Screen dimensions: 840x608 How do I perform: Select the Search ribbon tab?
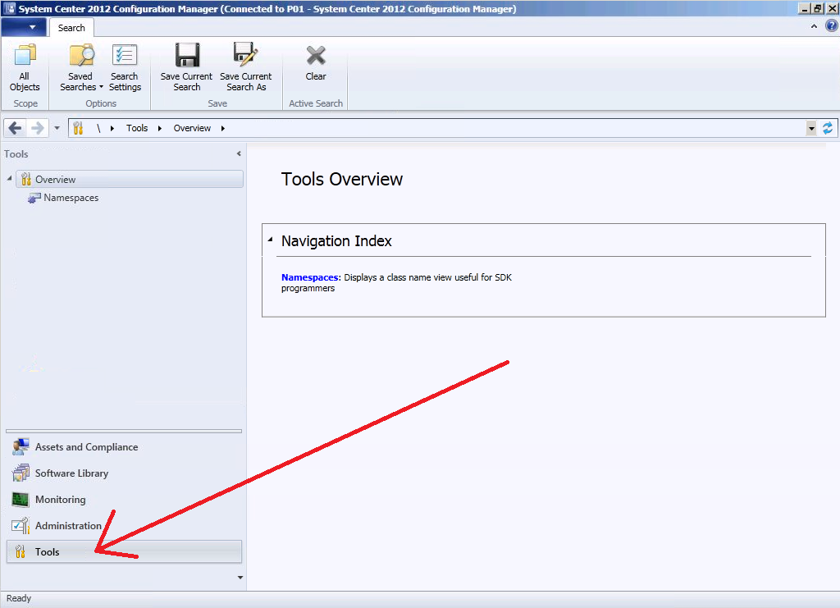pos(71,28)
